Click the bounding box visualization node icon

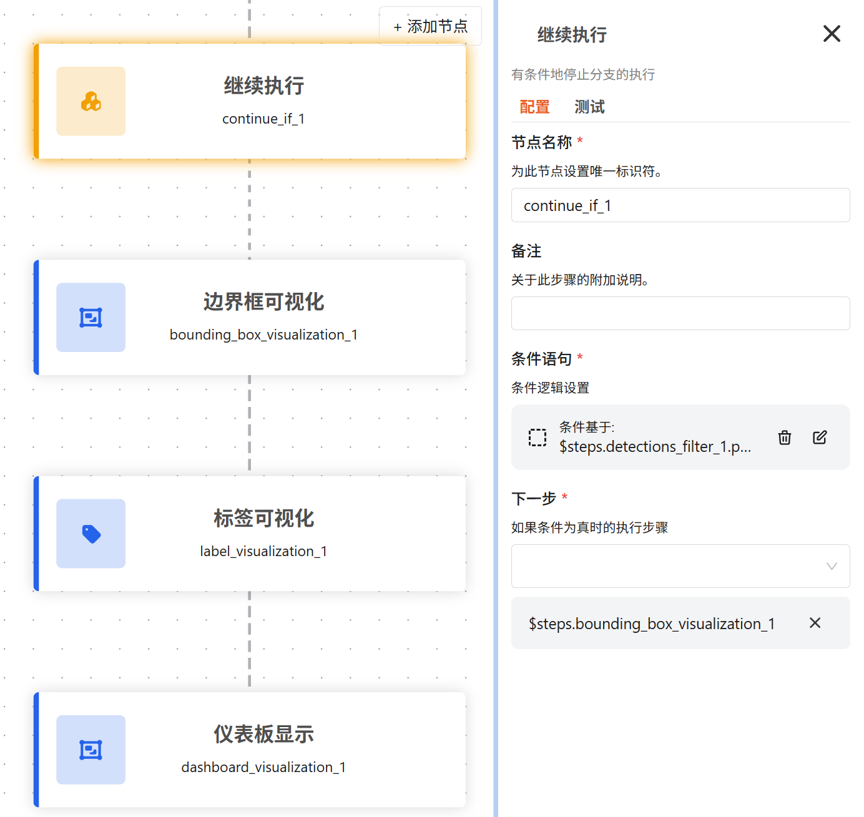click(91, 318)
